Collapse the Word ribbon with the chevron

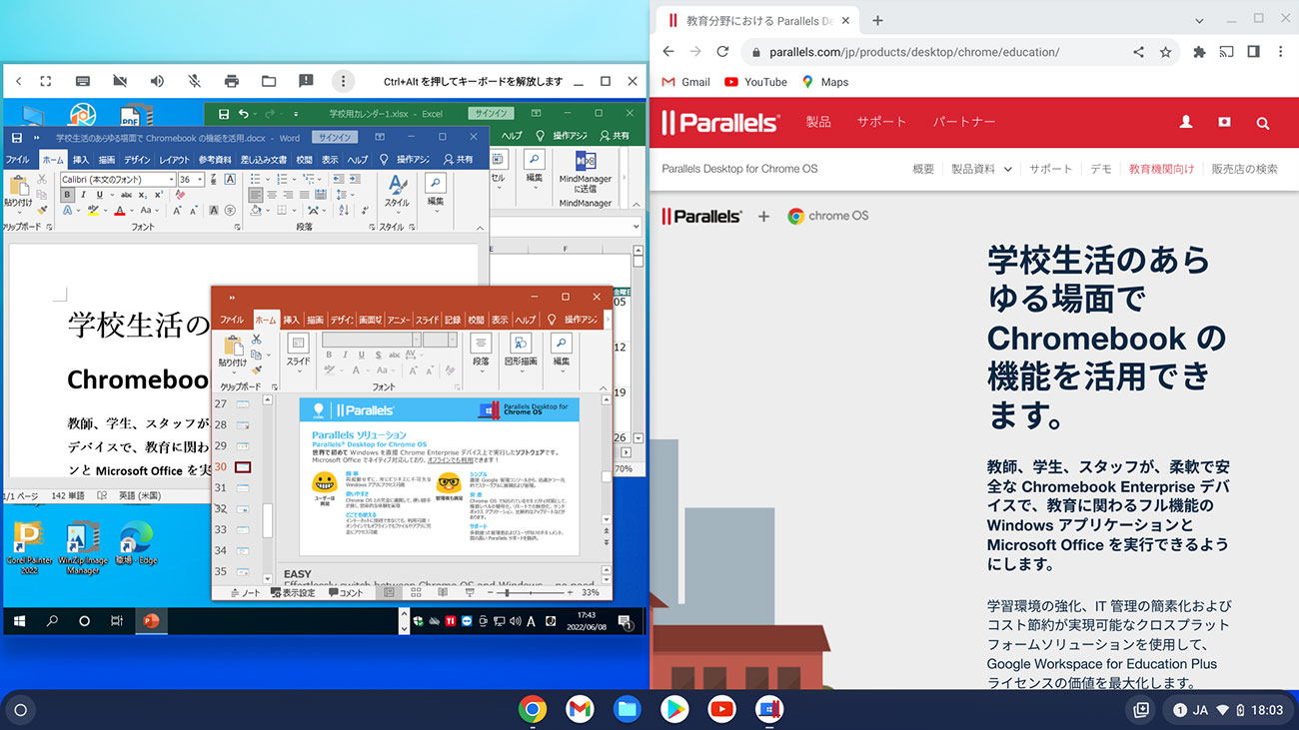coord(482,227)
